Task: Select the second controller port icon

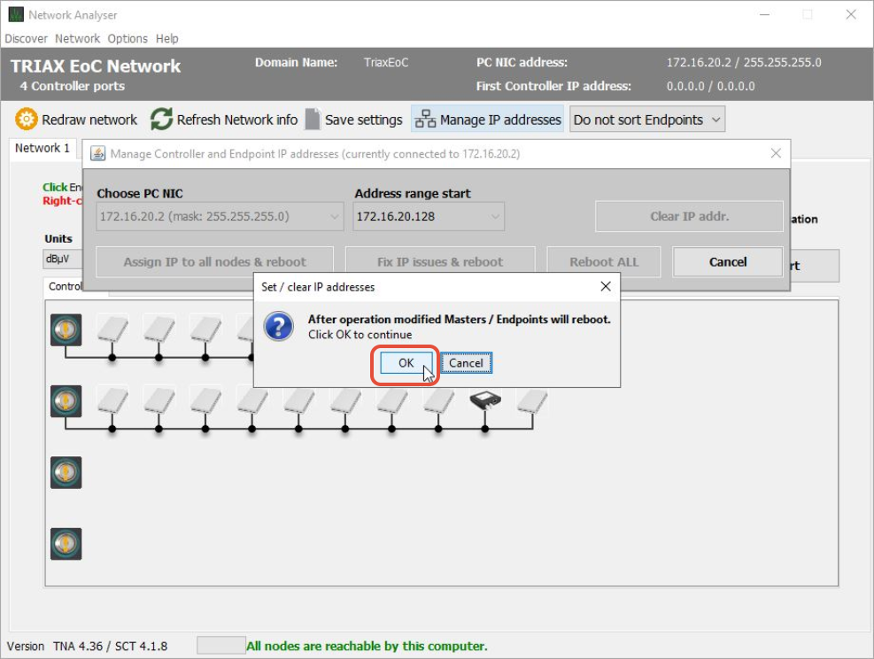Action: coord(66,401)
